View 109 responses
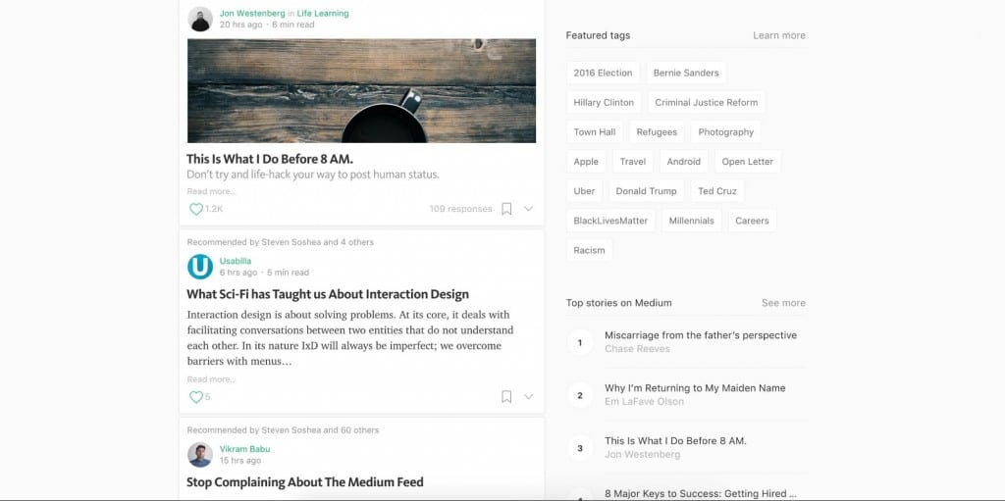The height and width of the screenshot is (501, 1005). coord(461,209)
